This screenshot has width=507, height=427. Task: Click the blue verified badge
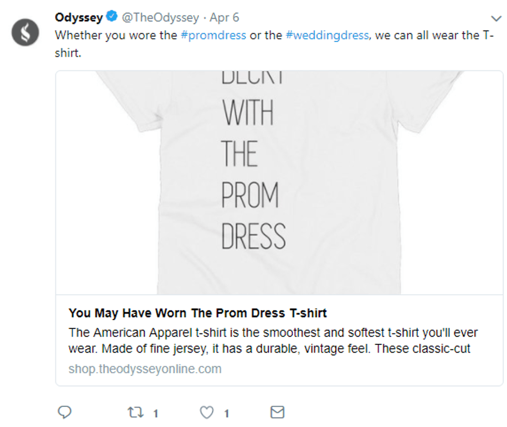(x=112, y=17)
